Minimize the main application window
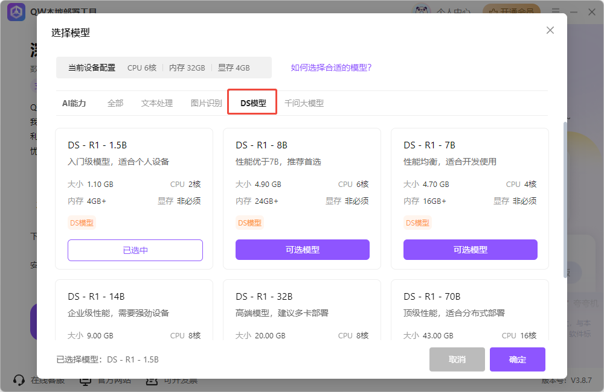604x392 pixels. coord(574,12)
